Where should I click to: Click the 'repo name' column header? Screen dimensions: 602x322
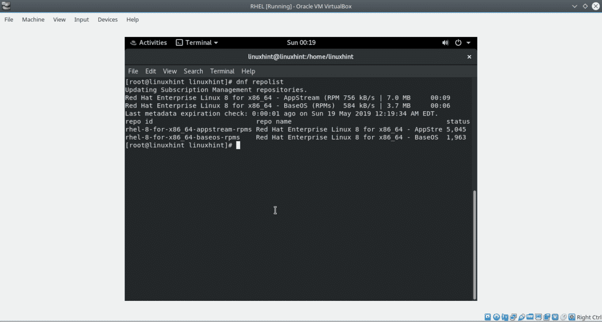274,122
